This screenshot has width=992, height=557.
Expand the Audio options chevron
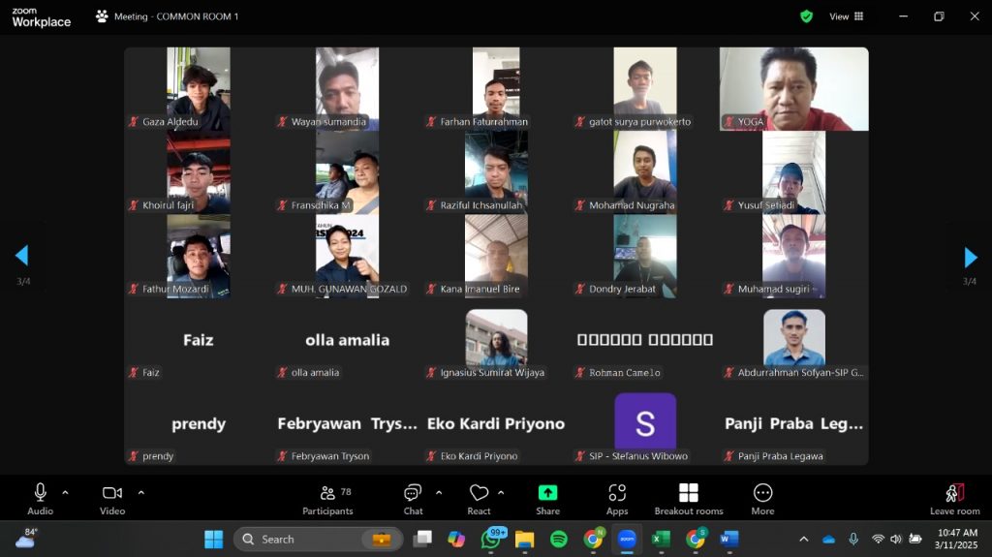65,492
